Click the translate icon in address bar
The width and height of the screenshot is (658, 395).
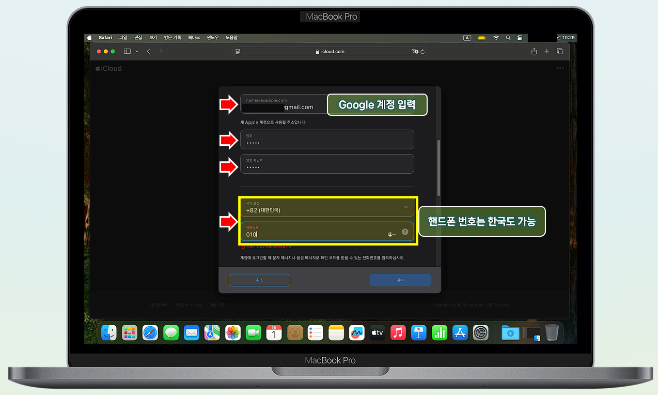coord(414,52)
